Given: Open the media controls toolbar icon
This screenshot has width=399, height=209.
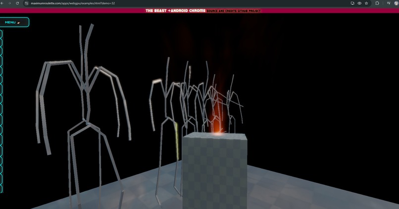Looking at the screenshot, I should point(389,3).
